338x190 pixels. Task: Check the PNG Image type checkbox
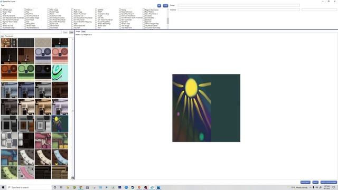coord(49,10)
